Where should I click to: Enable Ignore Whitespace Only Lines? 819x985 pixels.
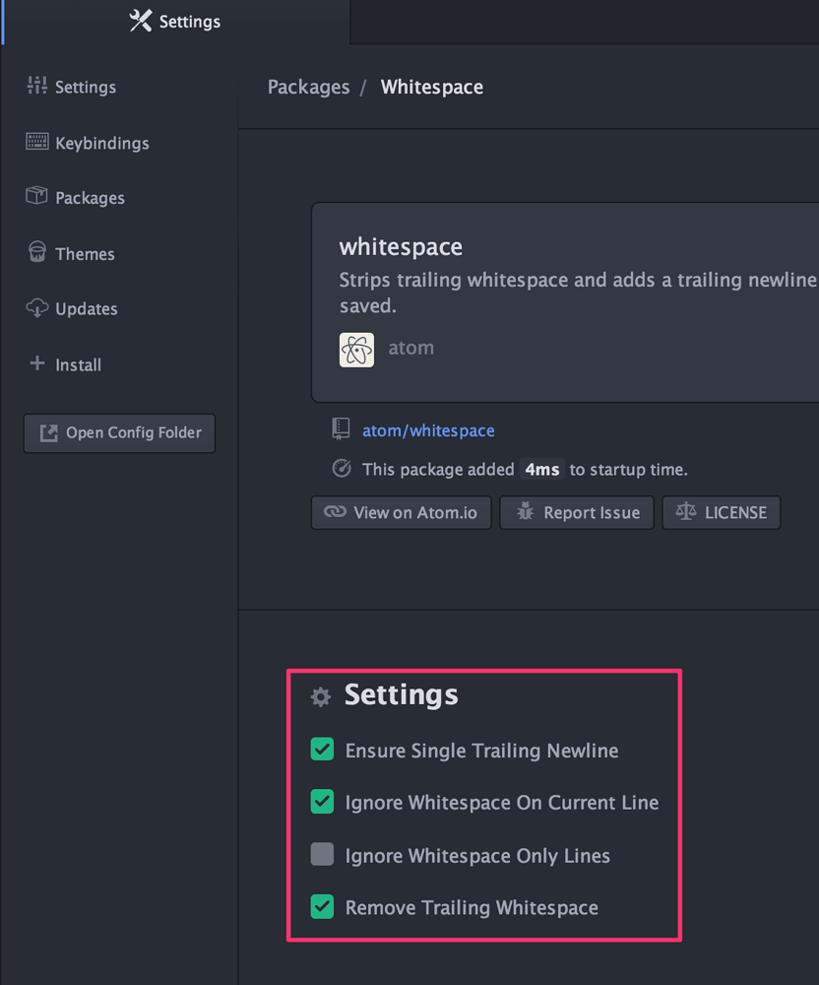(x=322, y=854)
